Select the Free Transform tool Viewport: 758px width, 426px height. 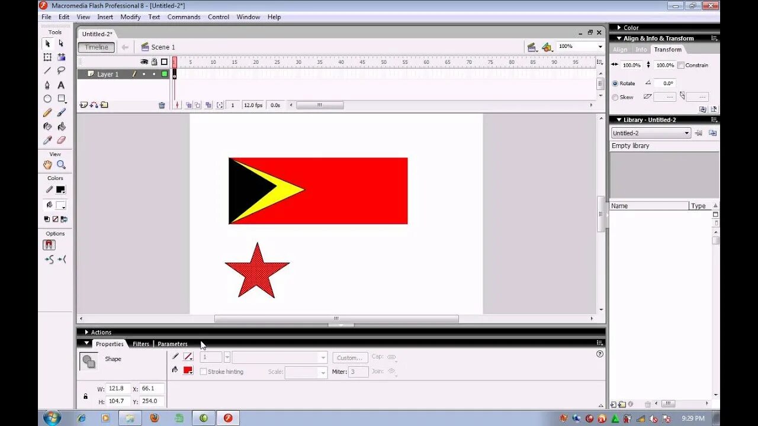pos(47,57)
